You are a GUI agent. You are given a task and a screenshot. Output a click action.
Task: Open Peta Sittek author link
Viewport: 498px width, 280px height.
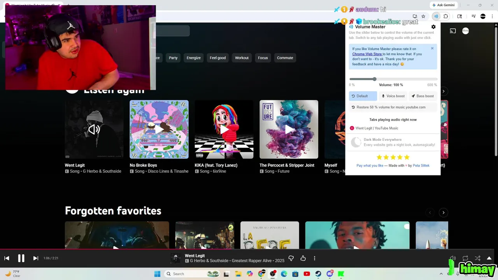(x=421, y=166)
